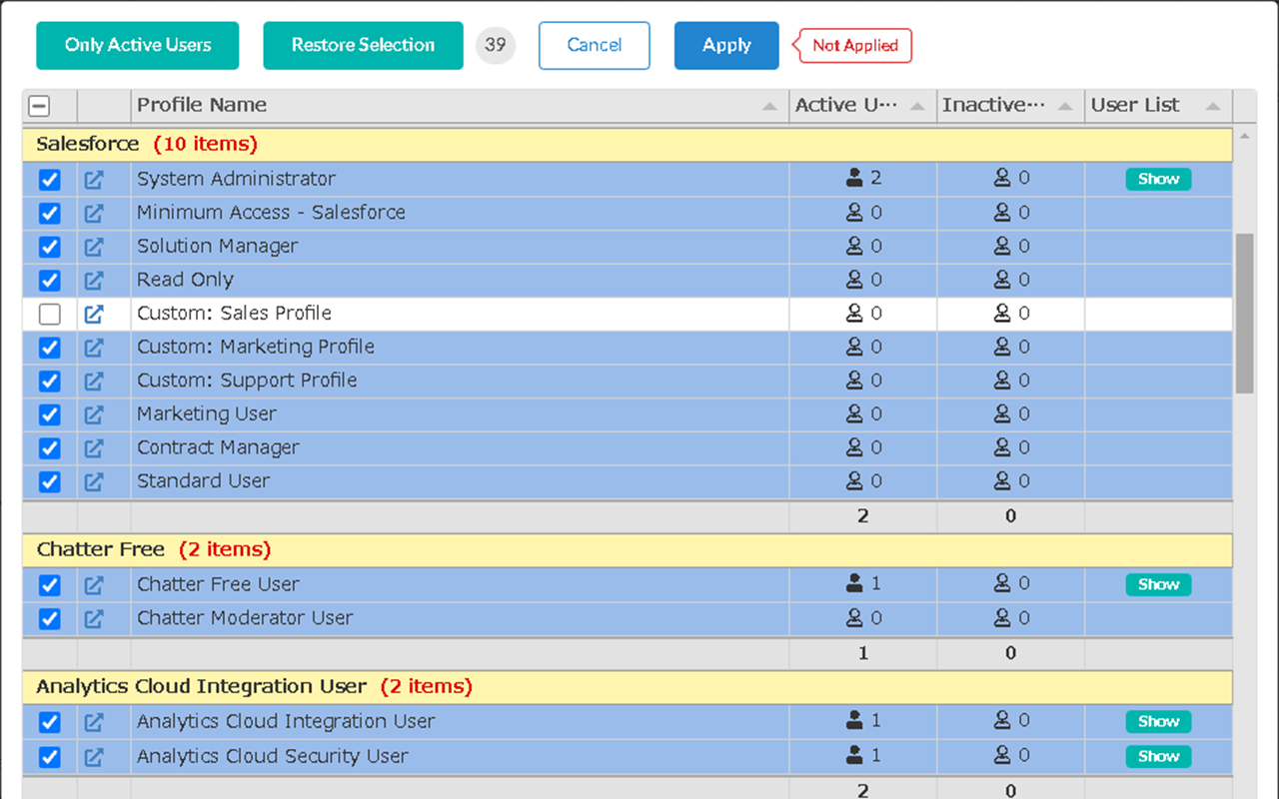Image resolution: width=1279 pixels, height=799 pixels.
Task: Open Minimum Access - Salesforce profile link icon
Action: pyautogui.click(x=93, y=213)
